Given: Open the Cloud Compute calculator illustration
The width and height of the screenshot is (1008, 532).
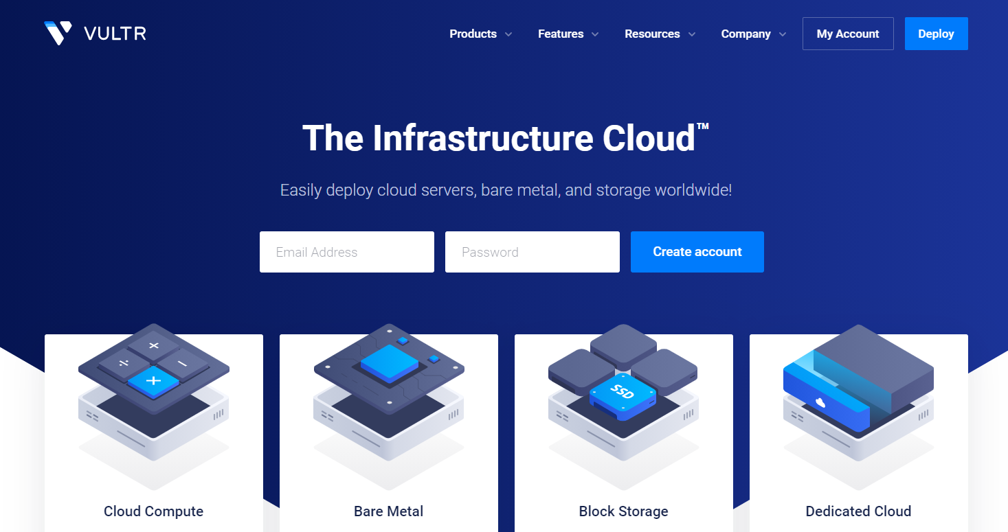Looking at the screenshot, I should pos(154,406).
